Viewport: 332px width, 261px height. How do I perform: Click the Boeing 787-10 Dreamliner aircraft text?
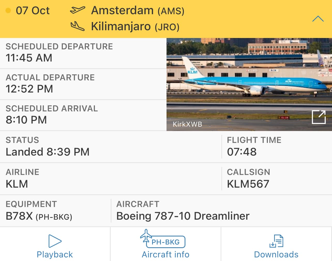(x=183, y=216)
